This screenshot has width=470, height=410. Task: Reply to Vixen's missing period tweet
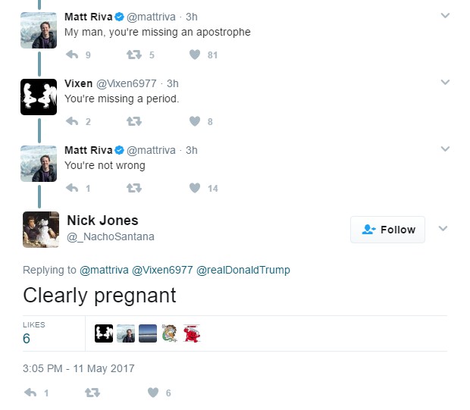(x=73, y=121)
